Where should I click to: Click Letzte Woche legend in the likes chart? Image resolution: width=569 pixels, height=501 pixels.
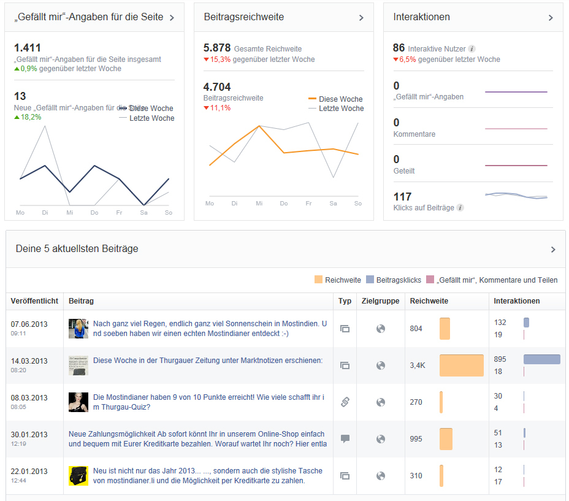click(x=147, y=118)
